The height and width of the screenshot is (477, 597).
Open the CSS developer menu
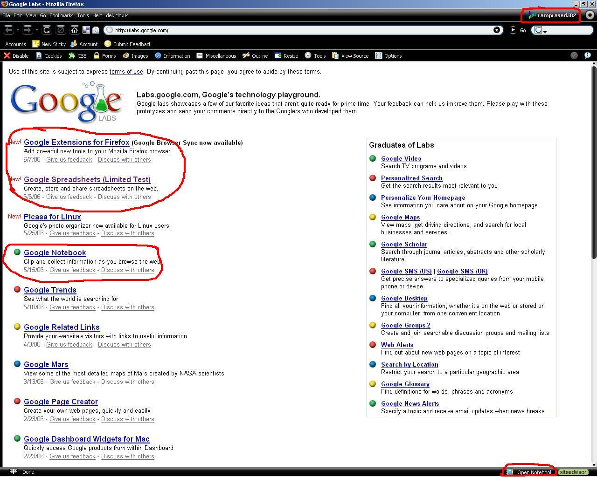pos(77,55)
